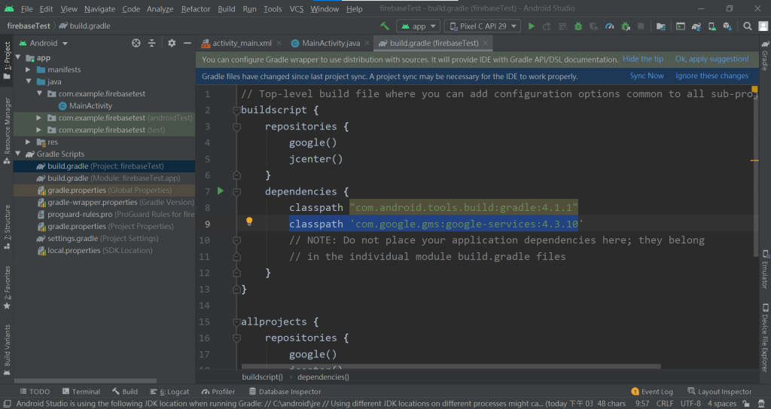The image size is (771, 409).
Task: Click Attach Debugger to Android Process icon
Action: 626,26
